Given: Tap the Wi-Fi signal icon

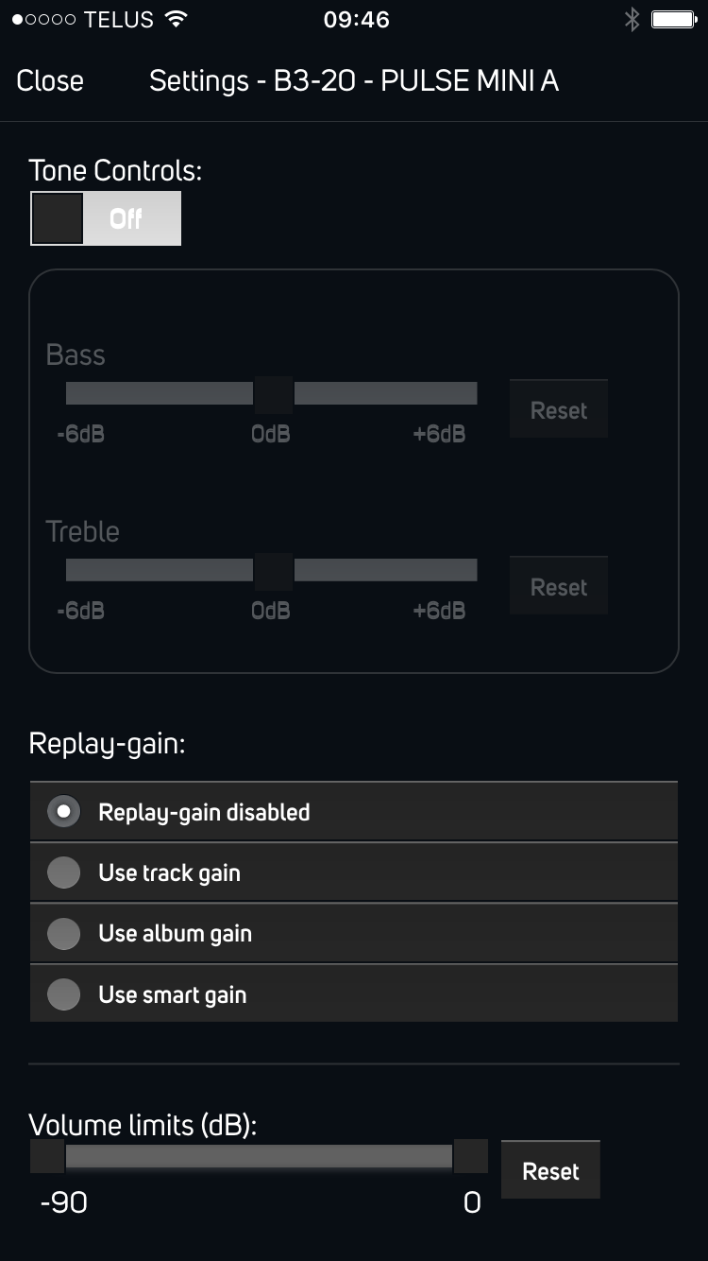Looking at the screenshot, I should 176,19.
